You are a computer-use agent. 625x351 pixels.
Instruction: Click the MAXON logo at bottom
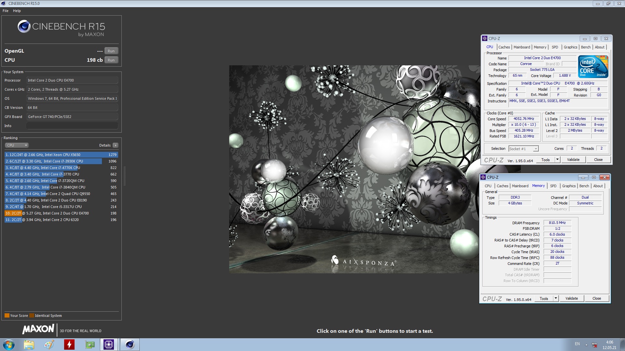tap(38, 329)
